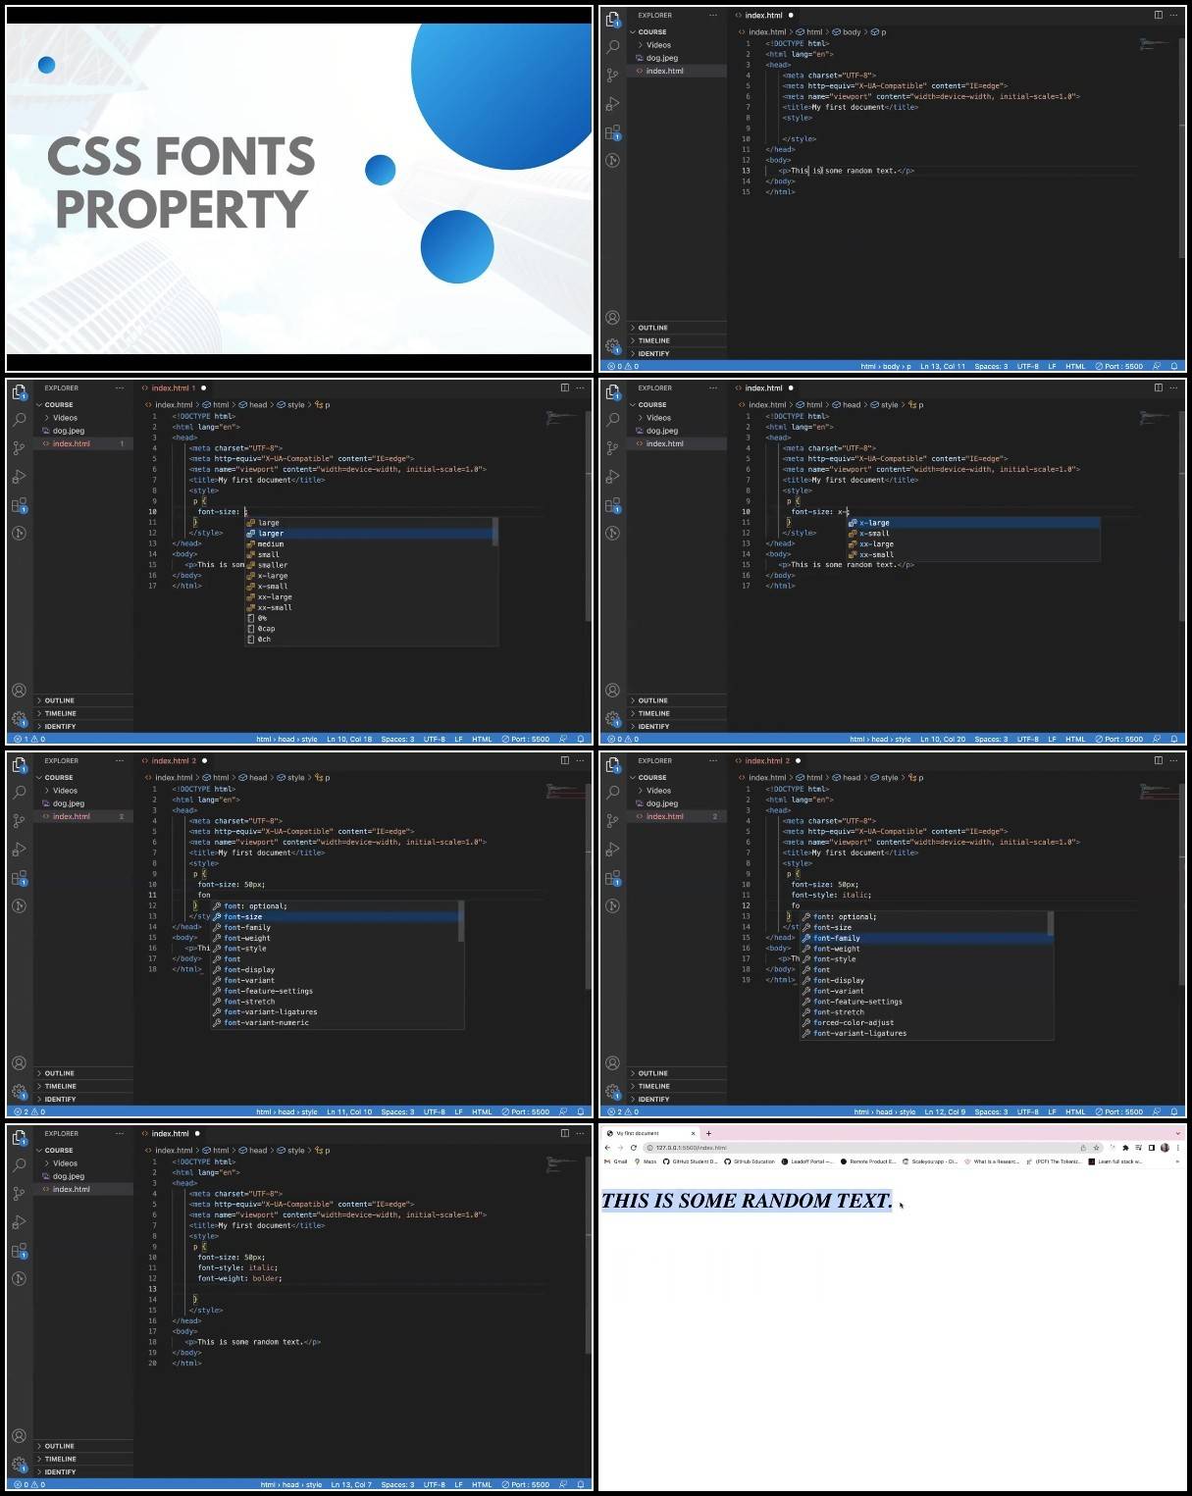
Task: Open Run and Debug in the editor at Ln 10, Col 20
Action: click(613, 476)
